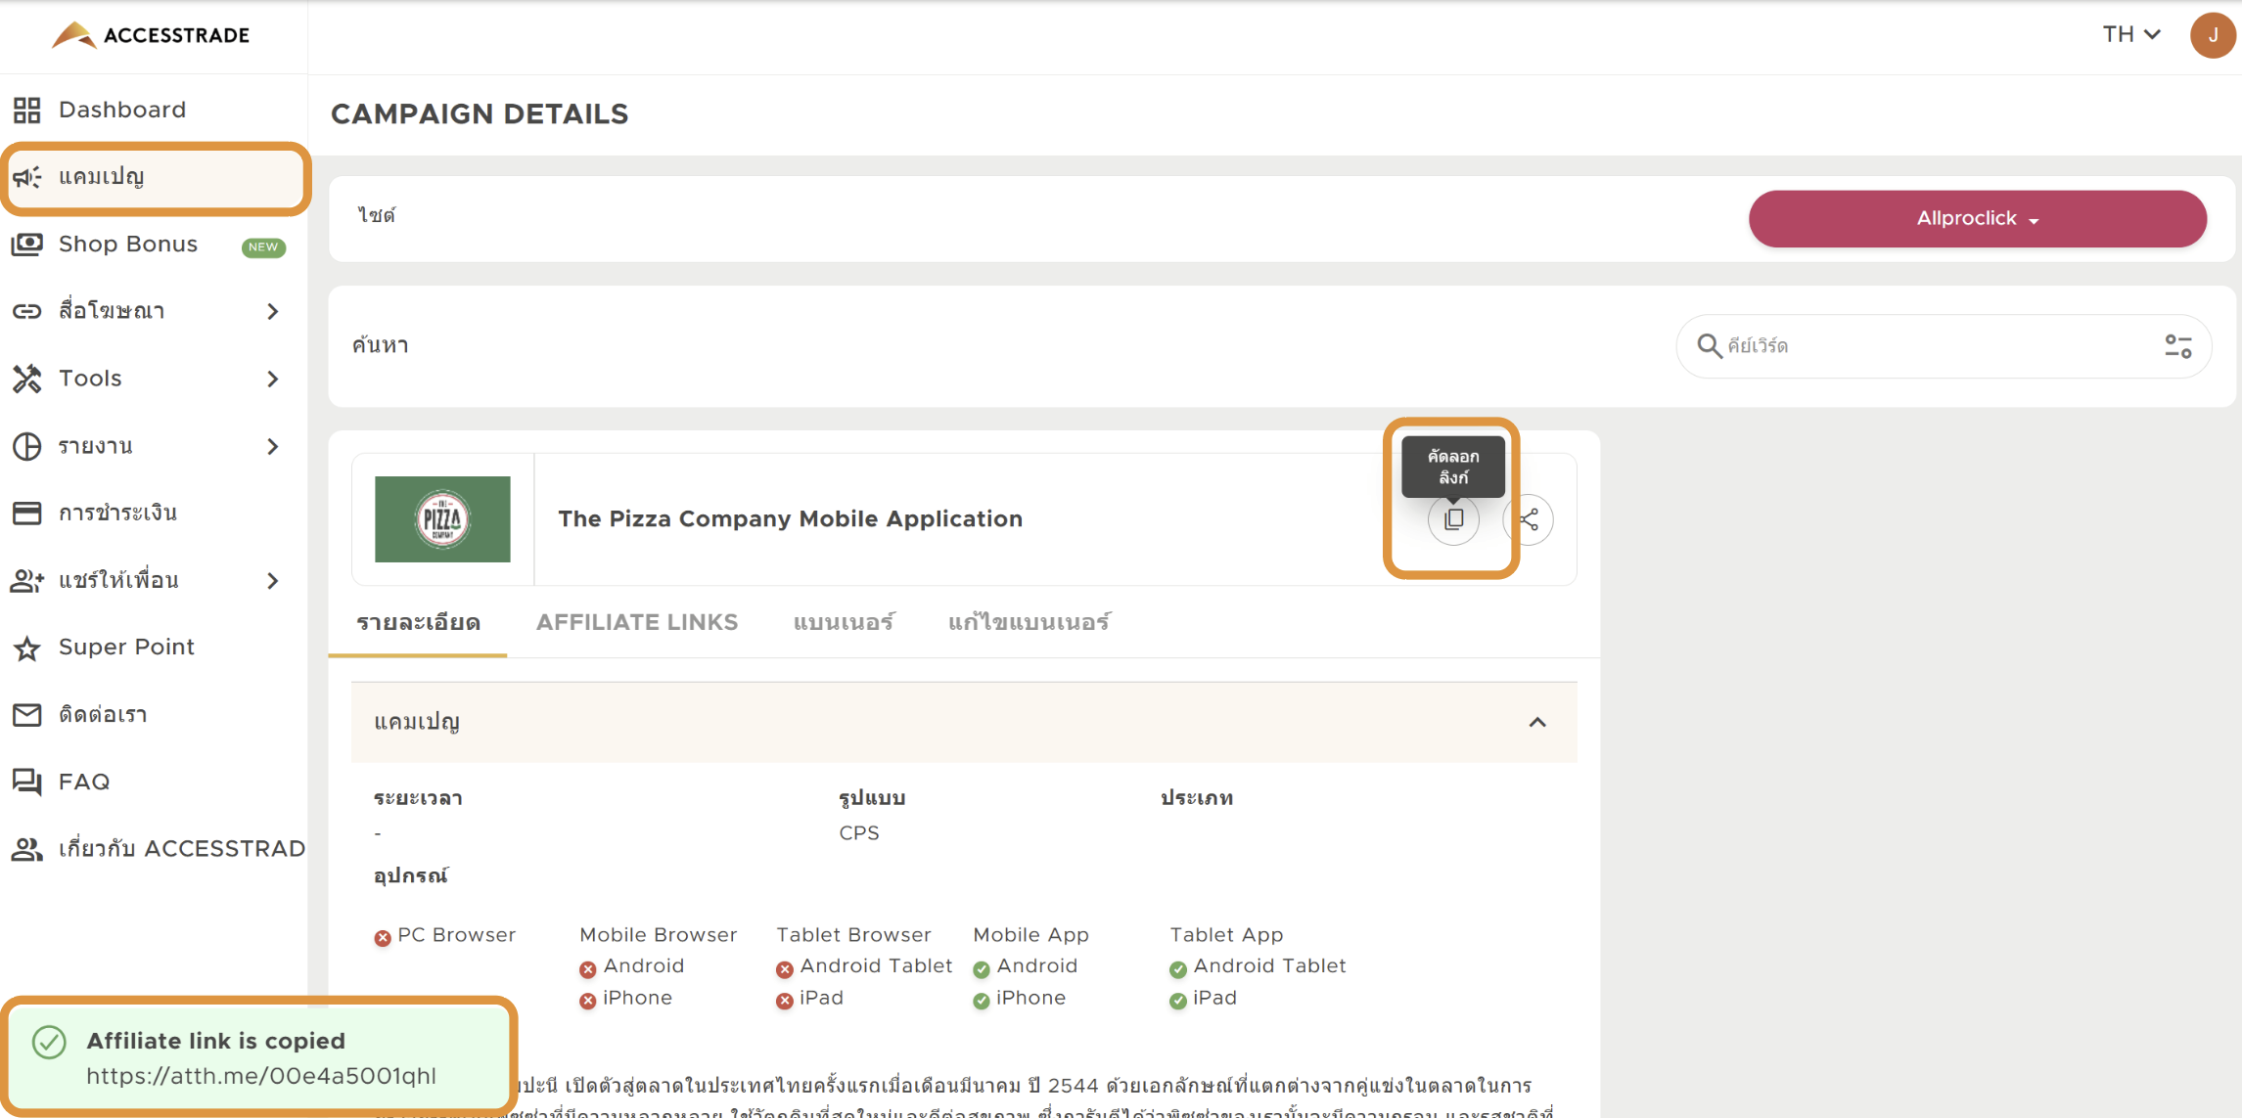Click the อุปกรณ์ label
2242x1118 pixels.
pos(410,875)
